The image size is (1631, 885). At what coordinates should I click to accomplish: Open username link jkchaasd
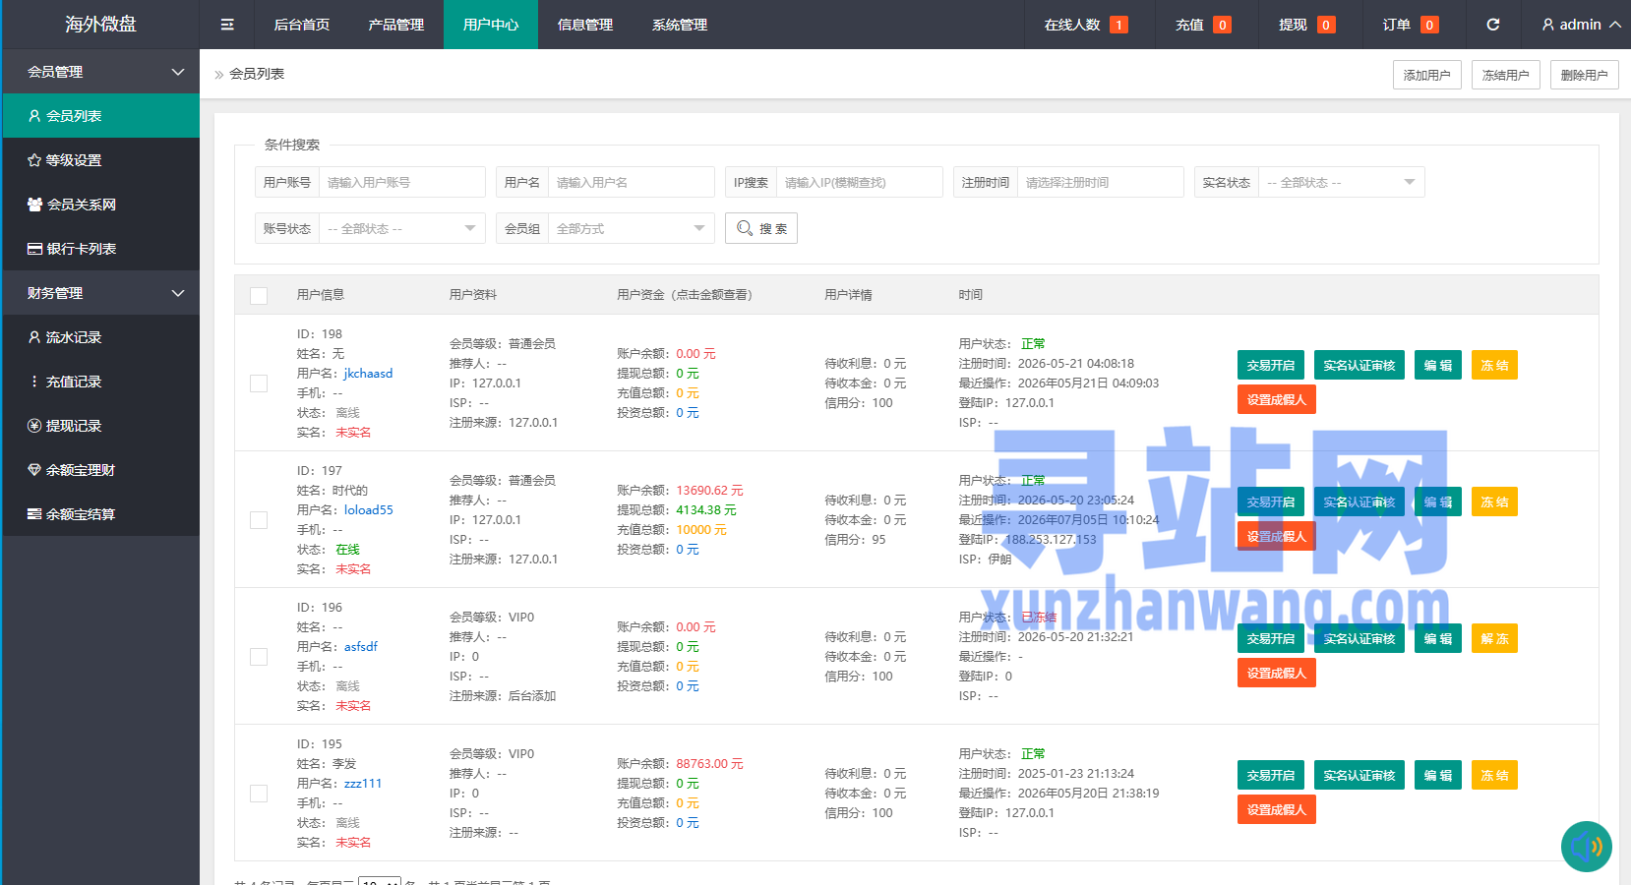[x=368, y=374]
